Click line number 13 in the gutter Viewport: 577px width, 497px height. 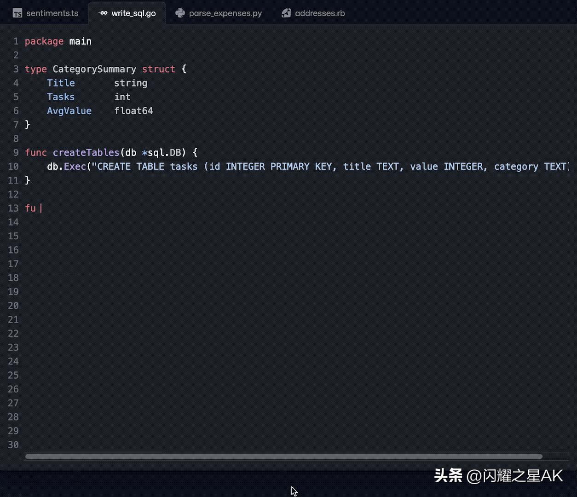[13, 208]
